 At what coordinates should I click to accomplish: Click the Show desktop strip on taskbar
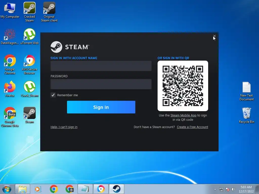coord(257,189)
